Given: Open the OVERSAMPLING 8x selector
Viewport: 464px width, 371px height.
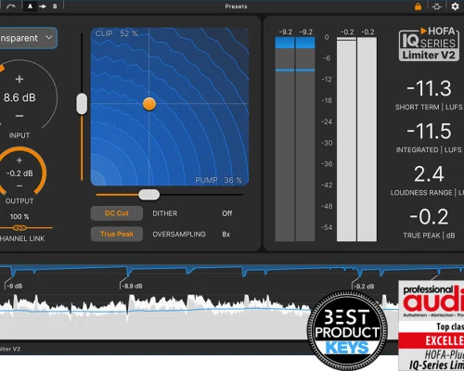Looking at the screenshot, I should click(226, 234).
